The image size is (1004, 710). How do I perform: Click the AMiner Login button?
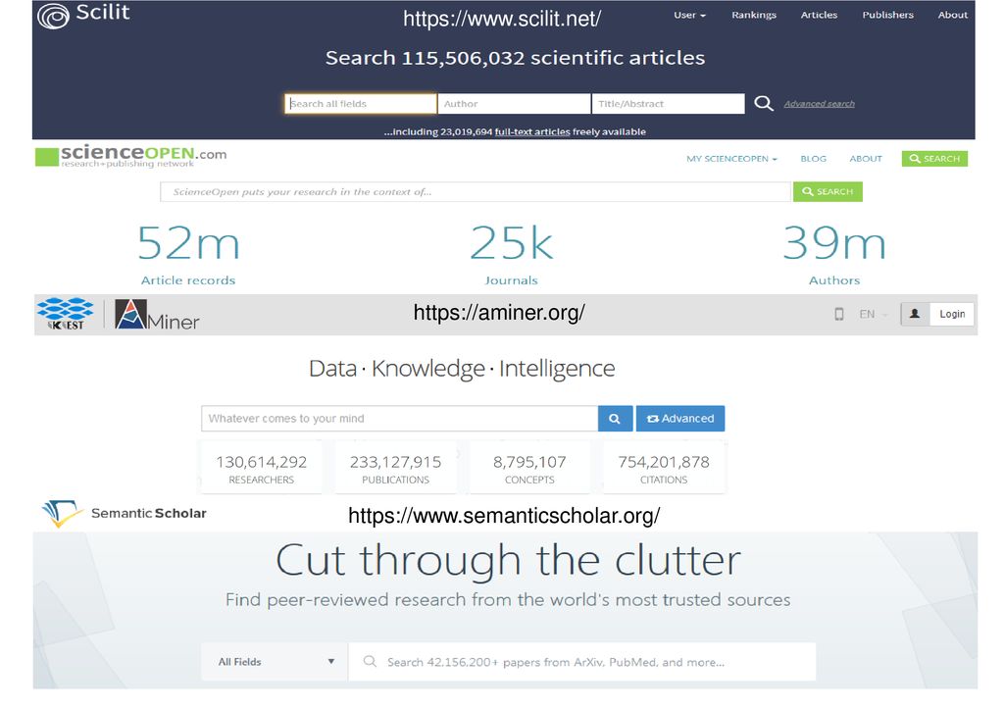tap(952, 315)
